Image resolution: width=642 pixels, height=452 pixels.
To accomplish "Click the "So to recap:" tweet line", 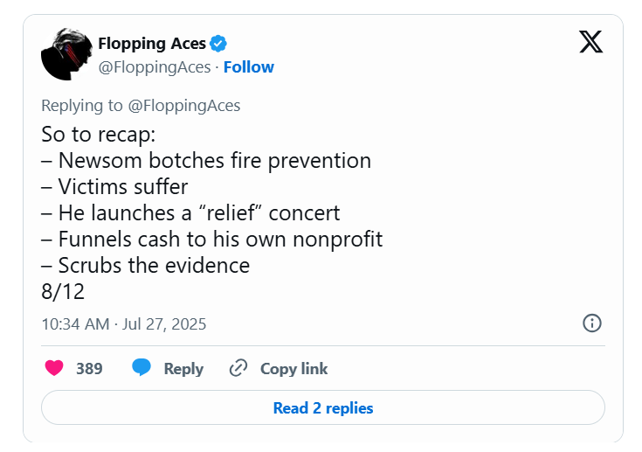I will click(95, 136).
